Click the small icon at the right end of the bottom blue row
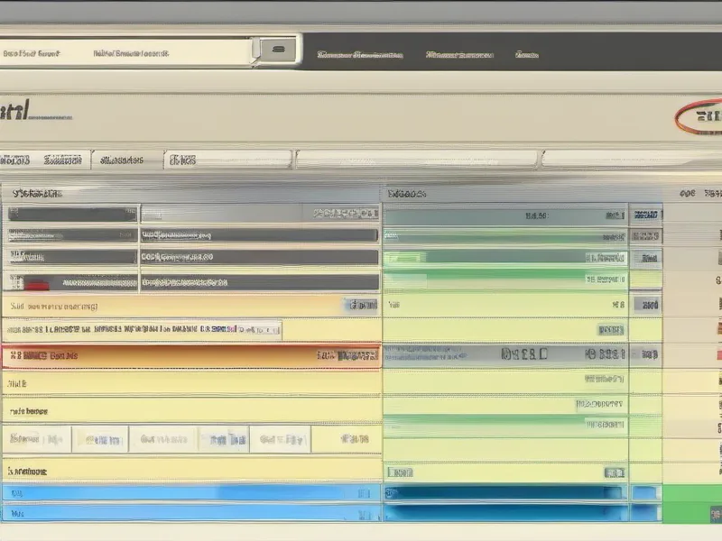722x541 pixels. (x=363, y=513)
